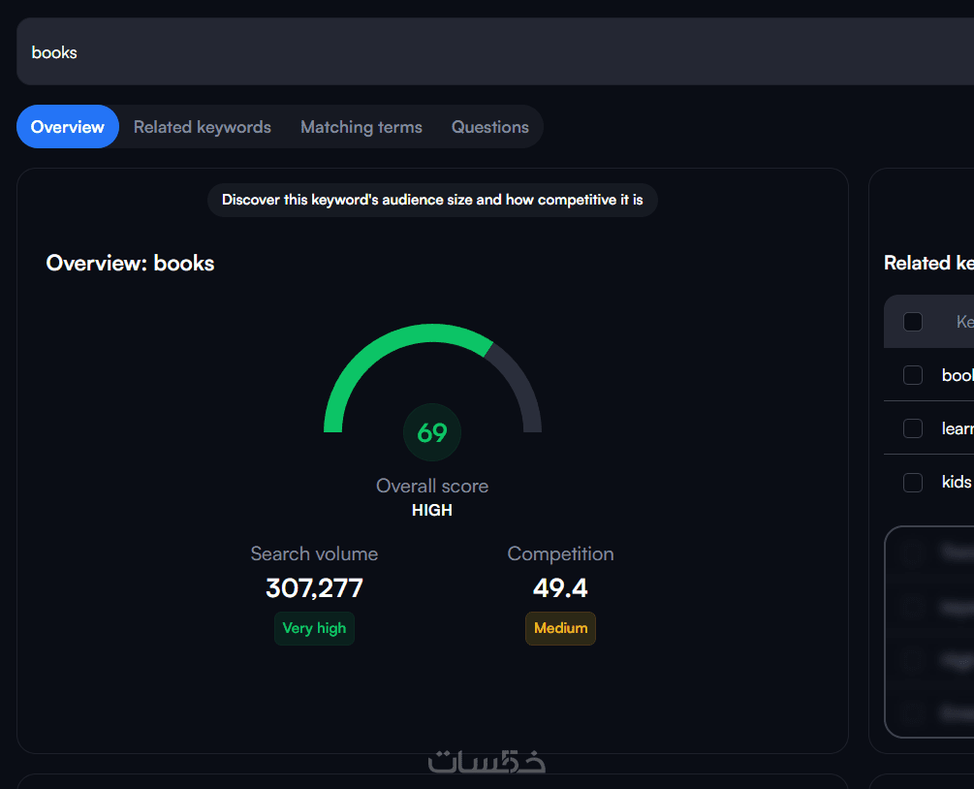Click the 'Overview: books' heading
This screenshot has width=974, height=789.
[x=130, y=264]
